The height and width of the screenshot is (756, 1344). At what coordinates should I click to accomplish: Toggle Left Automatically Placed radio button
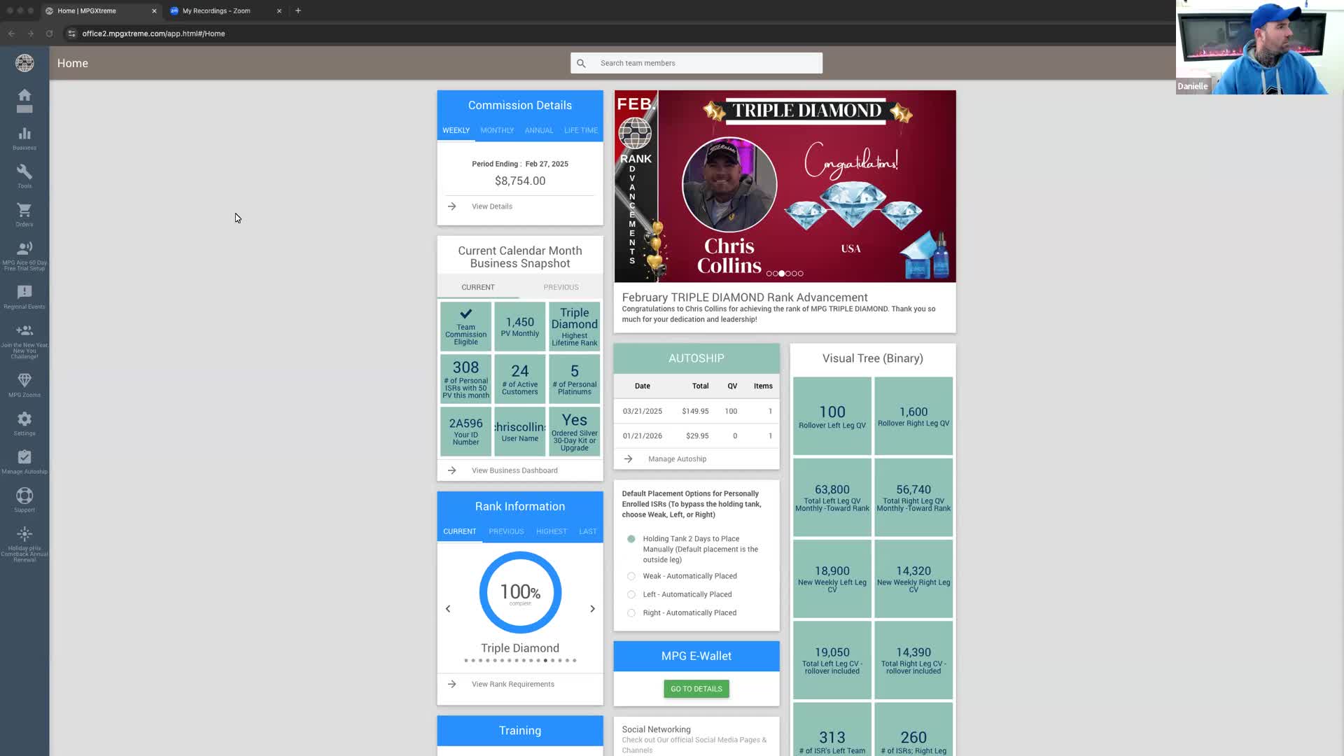[x=631, y=594]
